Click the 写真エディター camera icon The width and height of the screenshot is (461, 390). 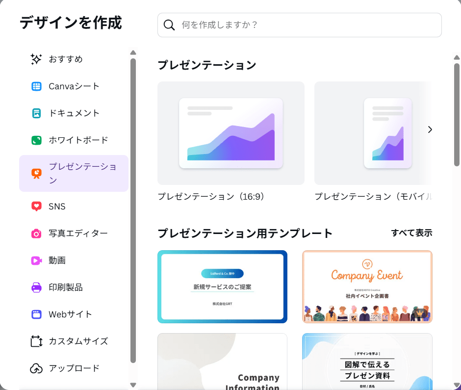pos(36,234)
